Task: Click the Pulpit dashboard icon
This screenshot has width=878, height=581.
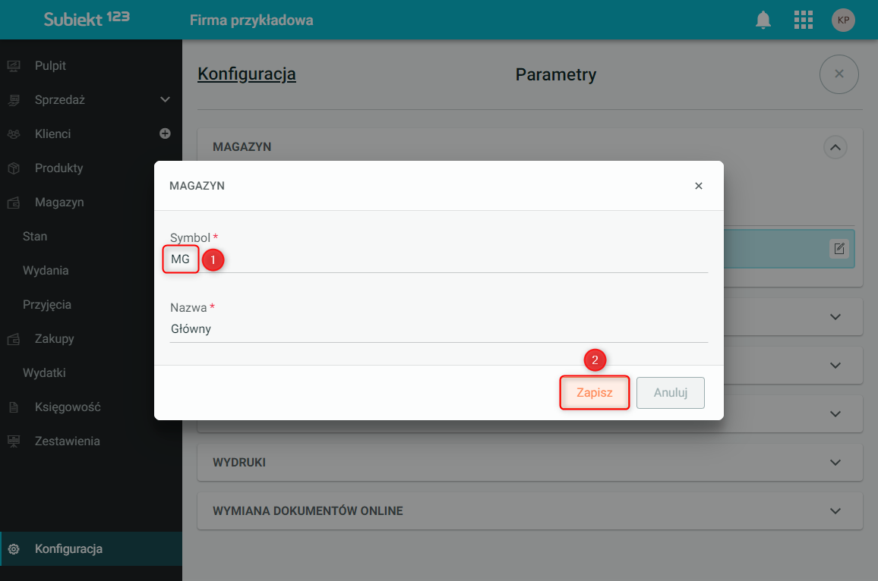Action: pos(14,66)
